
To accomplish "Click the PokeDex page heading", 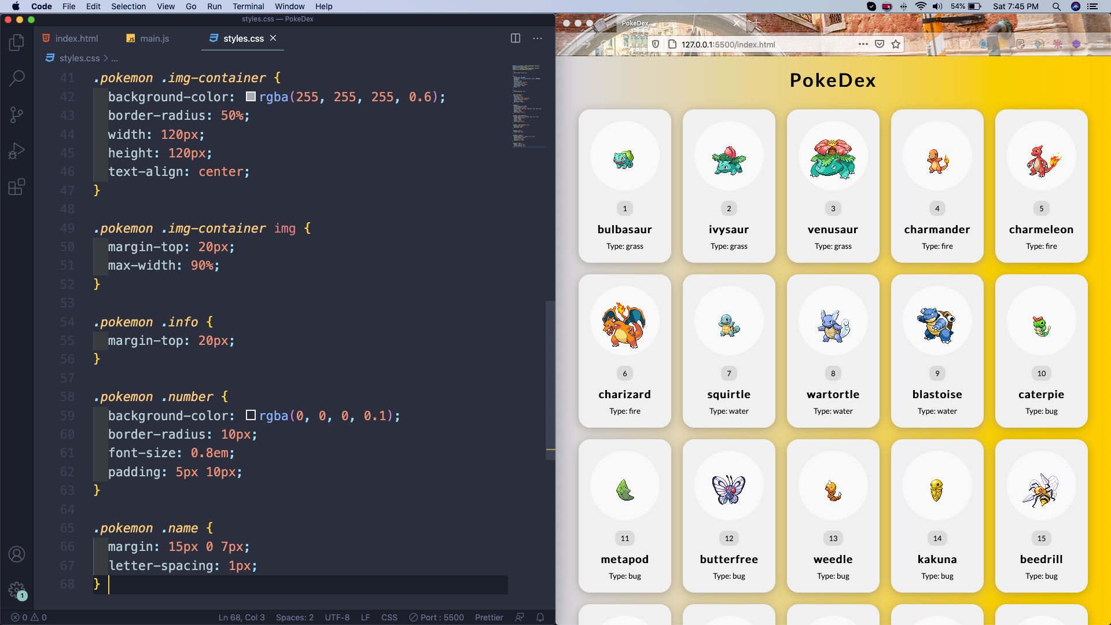I will (833, 80).
